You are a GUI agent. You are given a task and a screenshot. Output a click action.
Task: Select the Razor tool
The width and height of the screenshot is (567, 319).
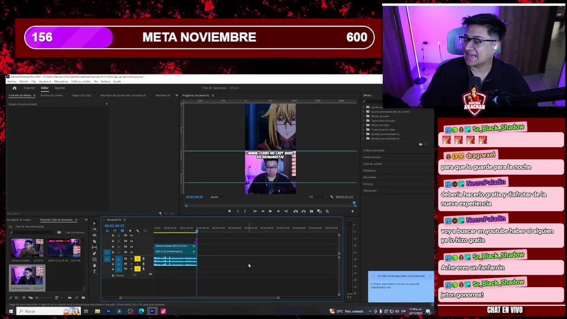pos(94,241)
